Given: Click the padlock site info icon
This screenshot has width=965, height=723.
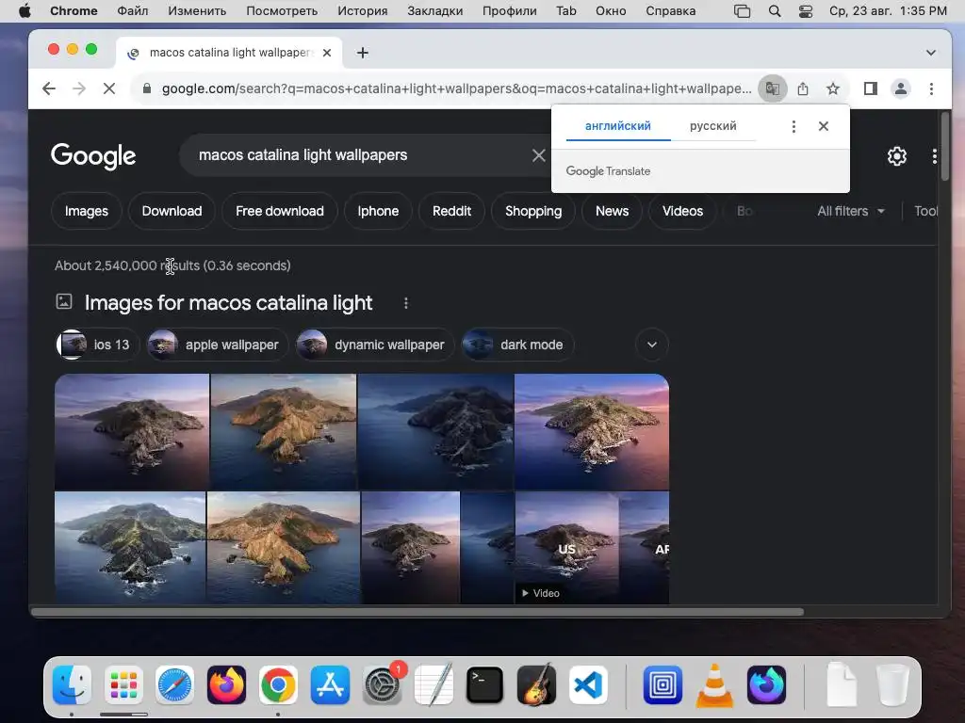Looking at the screenshot, I should pos(146,88).
